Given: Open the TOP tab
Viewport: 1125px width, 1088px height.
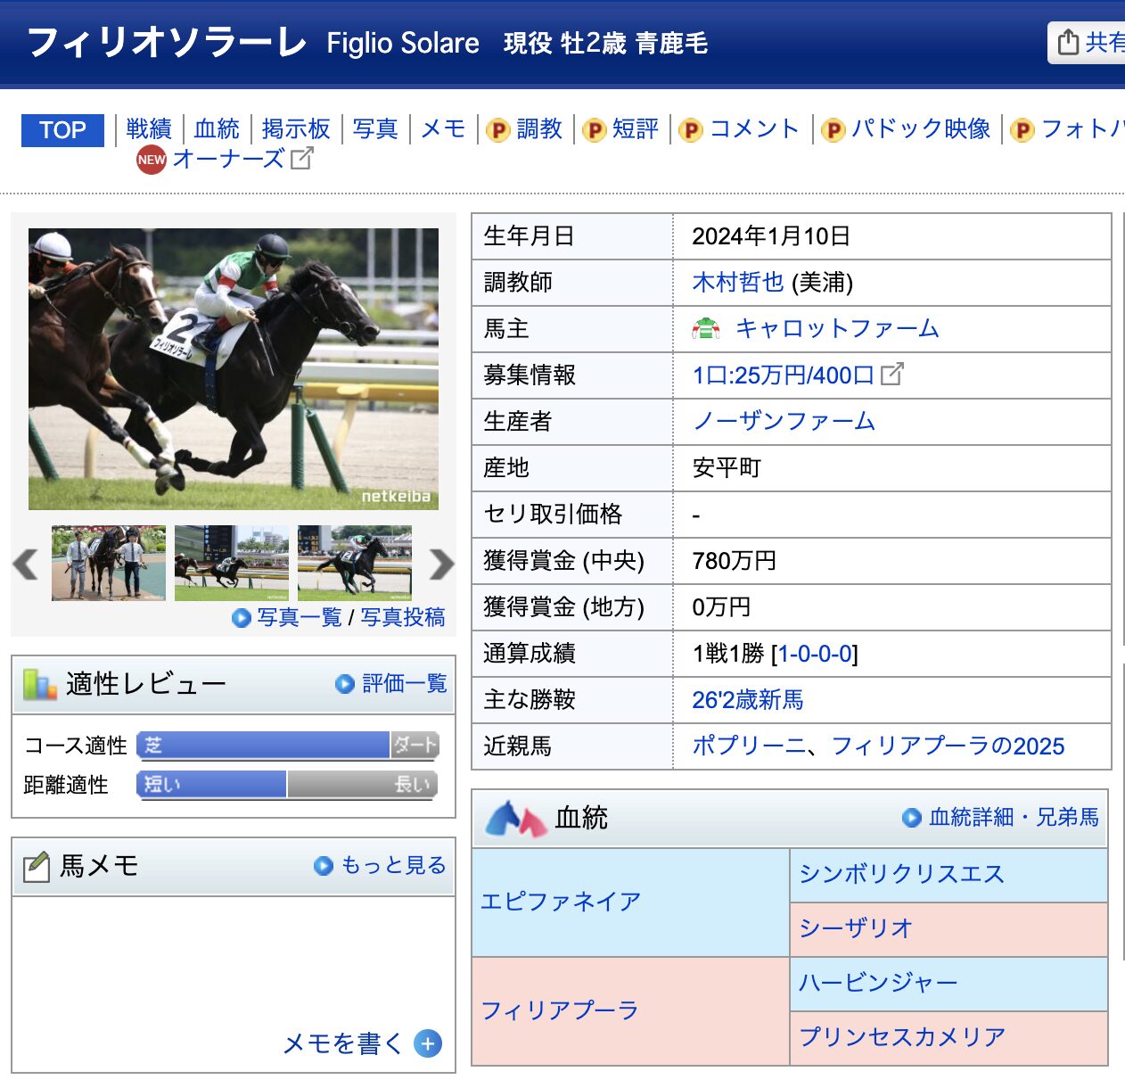Looking at the screenshot, I should 62,130.
